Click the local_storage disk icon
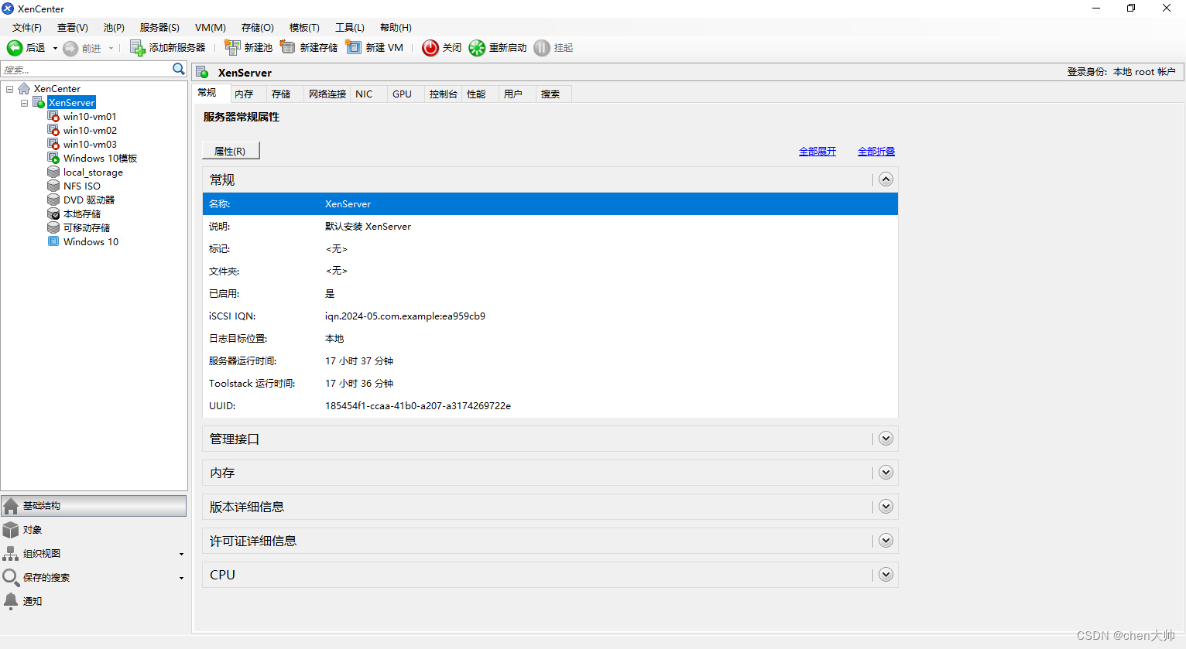1186x649 pixels. (53, 172)
